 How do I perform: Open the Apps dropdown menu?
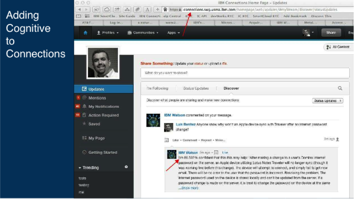[173, 33]
